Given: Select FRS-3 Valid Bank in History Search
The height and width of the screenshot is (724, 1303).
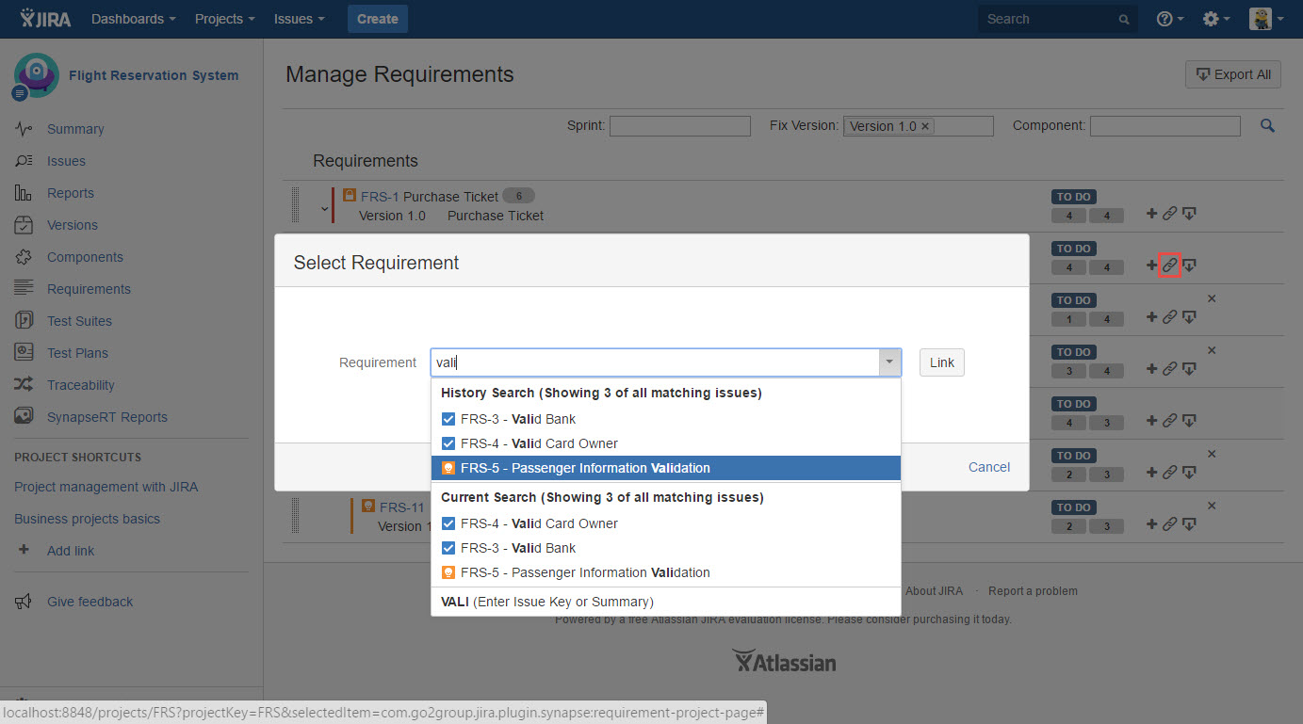Looking at the screenshot, I should point(517,419).
